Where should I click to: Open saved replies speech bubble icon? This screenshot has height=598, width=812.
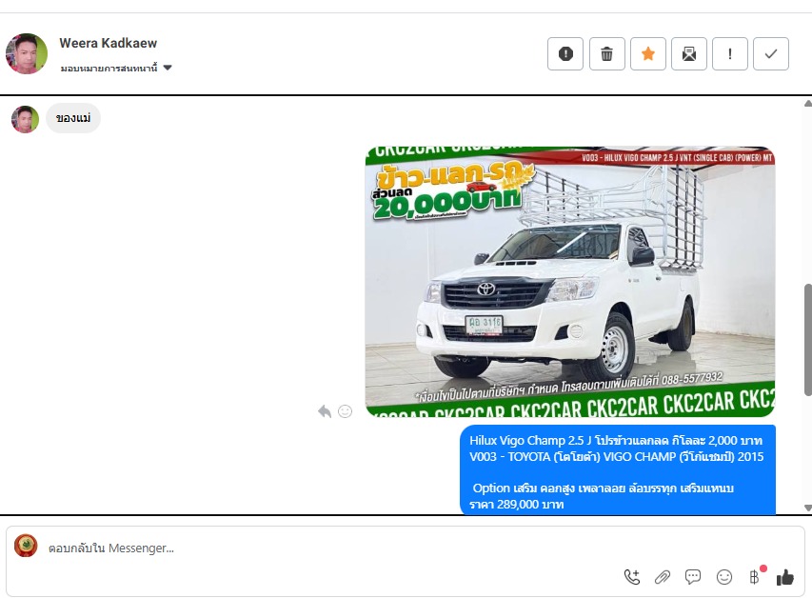(693, 577)
